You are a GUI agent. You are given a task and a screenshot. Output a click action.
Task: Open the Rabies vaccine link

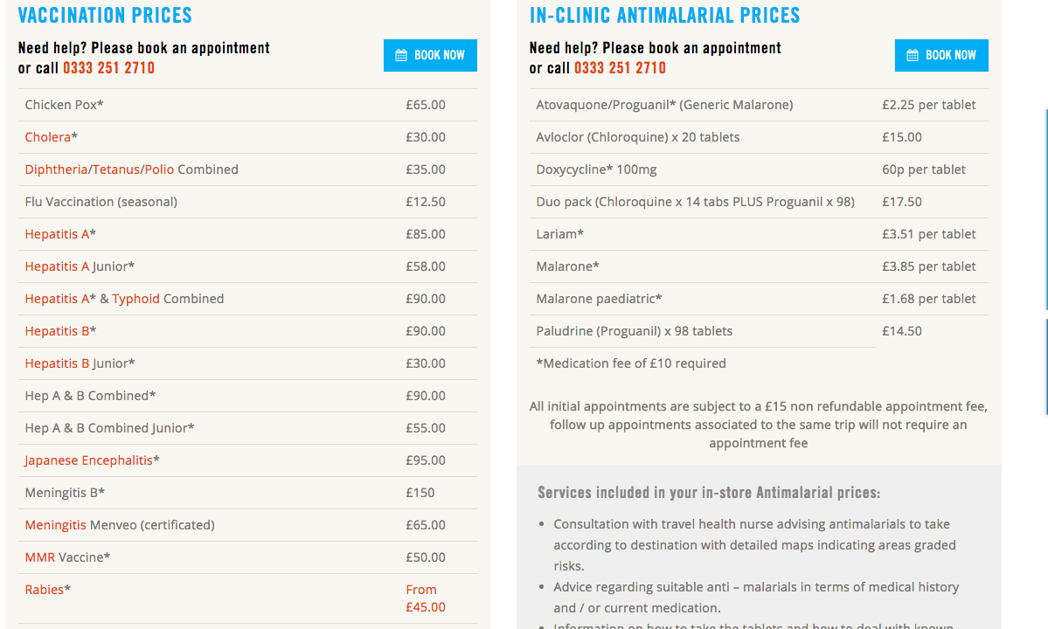coord(44,590)
